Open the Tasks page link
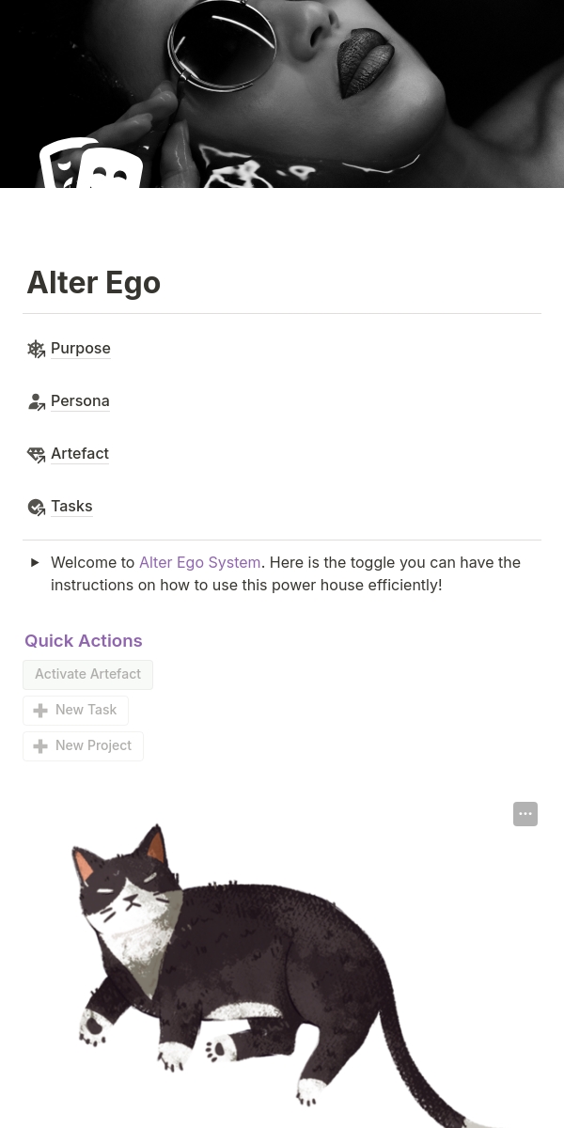Screen dimensions: 564x1128 click(71, 506)
